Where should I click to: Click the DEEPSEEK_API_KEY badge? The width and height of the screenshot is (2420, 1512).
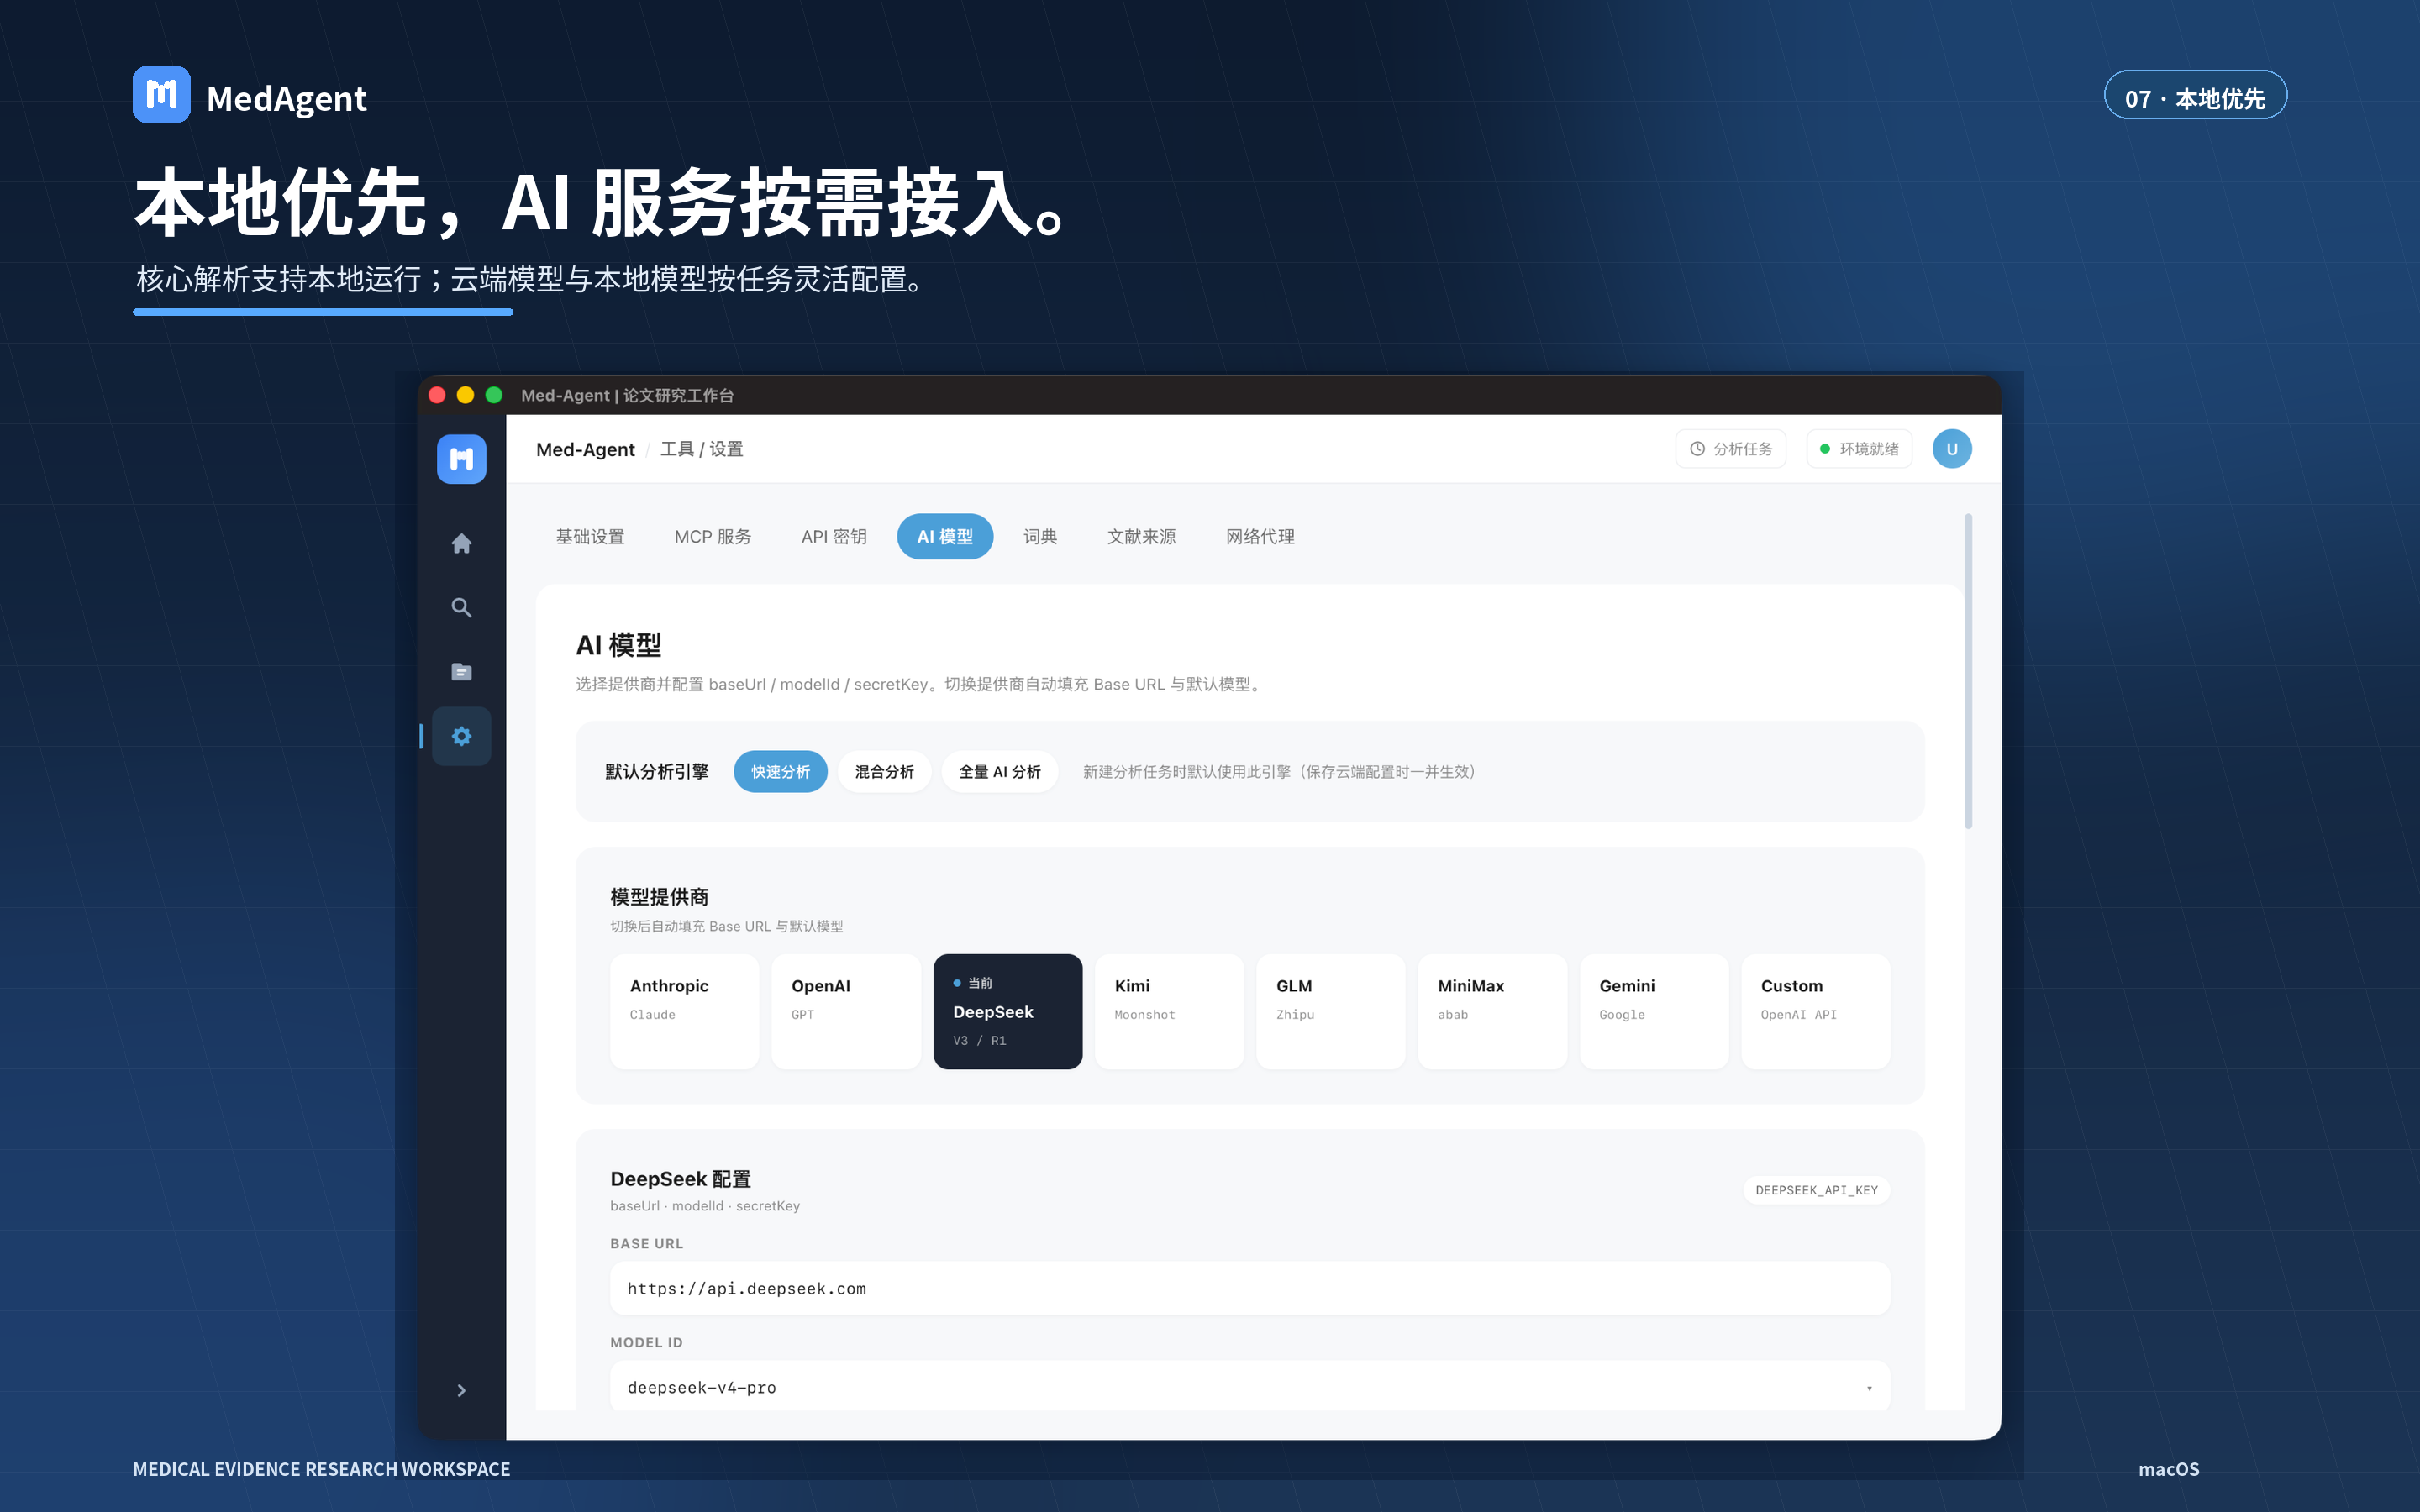pyautogui.click(x=1816, y=1190)
